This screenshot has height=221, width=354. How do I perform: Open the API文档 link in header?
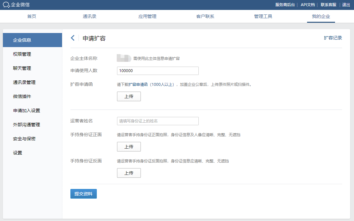point(308,5)
